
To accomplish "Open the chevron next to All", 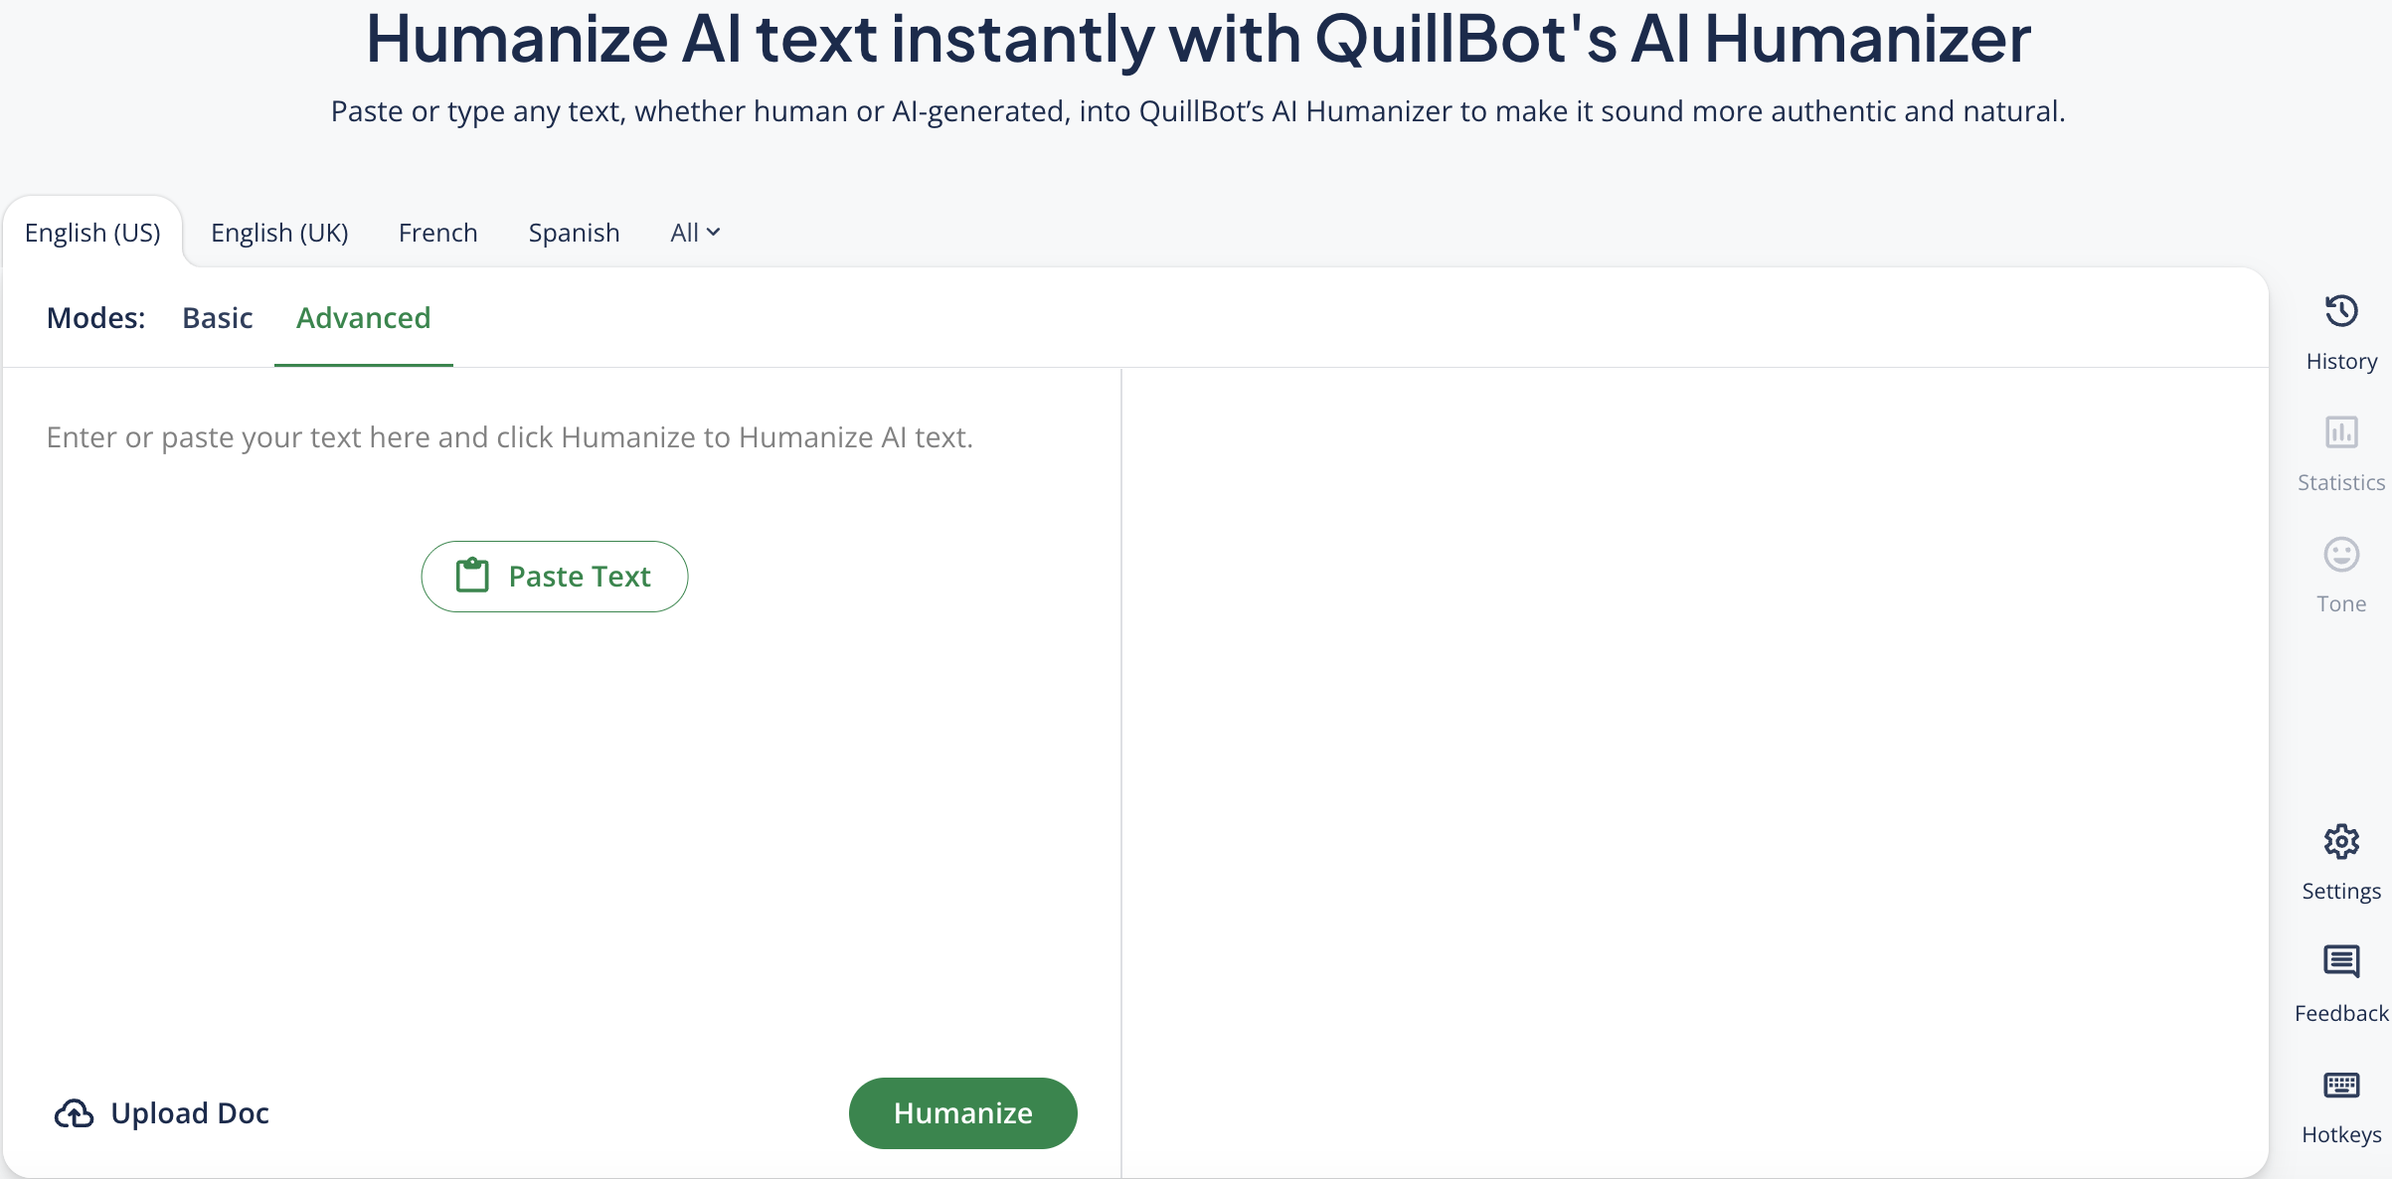I will point(713,232).
